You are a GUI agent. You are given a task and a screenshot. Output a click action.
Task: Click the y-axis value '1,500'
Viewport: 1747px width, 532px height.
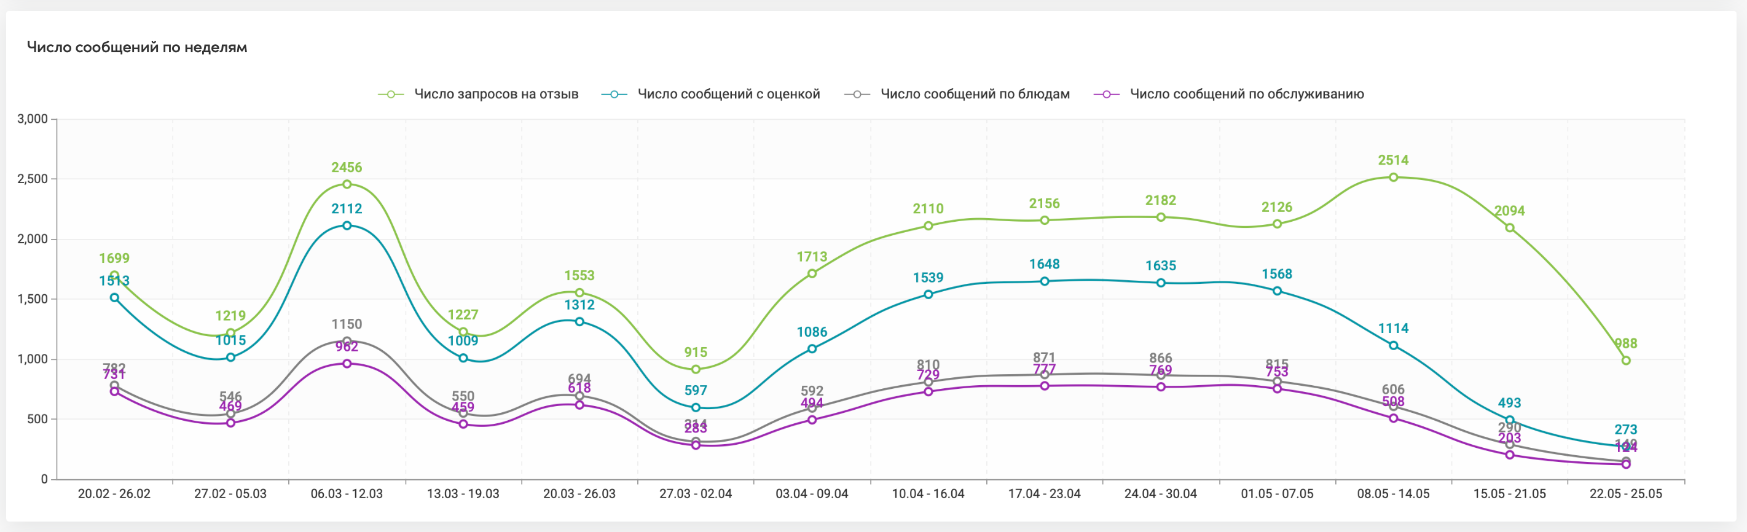point(33,299)
